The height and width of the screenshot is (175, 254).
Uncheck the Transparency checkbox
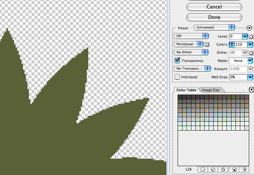(x=178, y=60)
